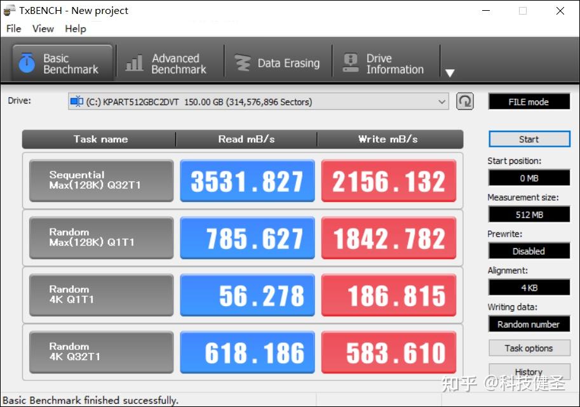
Task: Click the sequential write value 2156.132
Action: point(388,181)
